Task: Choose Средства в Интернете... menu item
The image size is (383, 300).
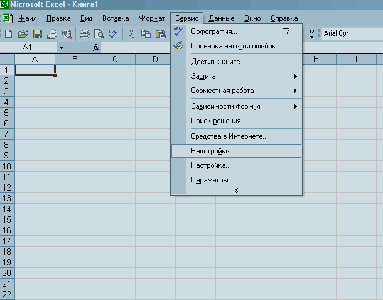Action: (237, 136)
